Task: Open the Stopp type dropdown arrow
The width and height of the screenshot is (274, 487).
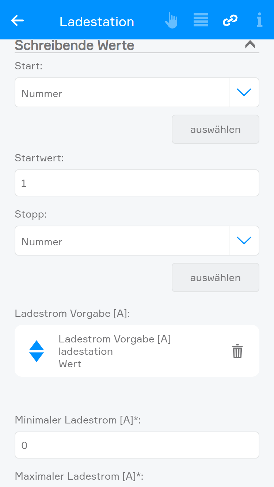Action: (244, 241)
